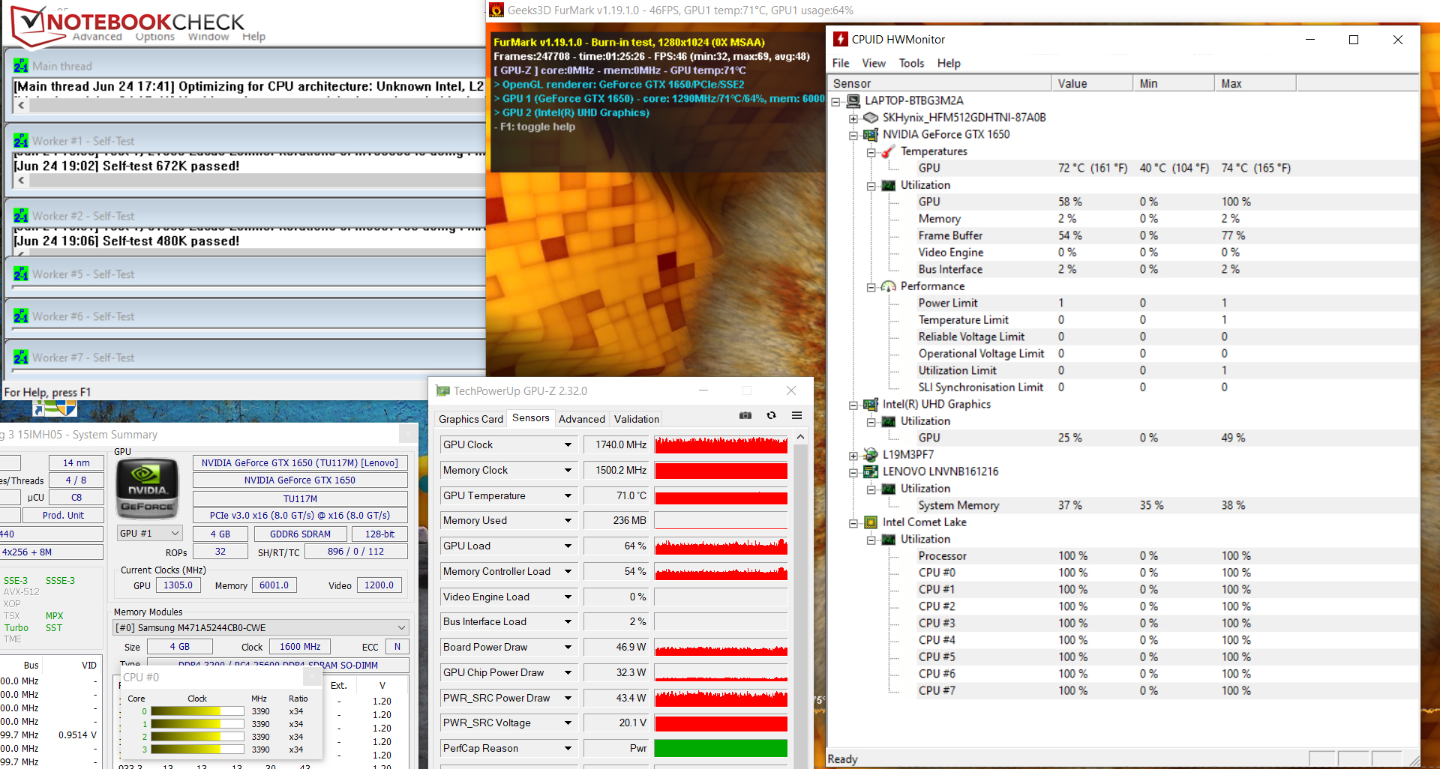Open the HWMonitor View menu
1440x769 pixels.
874,63
